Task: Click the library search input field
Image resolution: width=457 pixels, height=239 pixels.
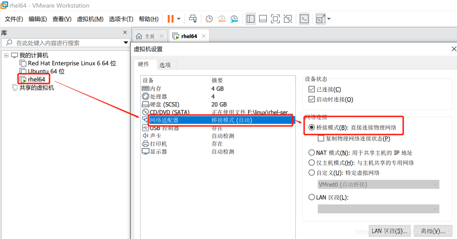Action: [66, 43]
